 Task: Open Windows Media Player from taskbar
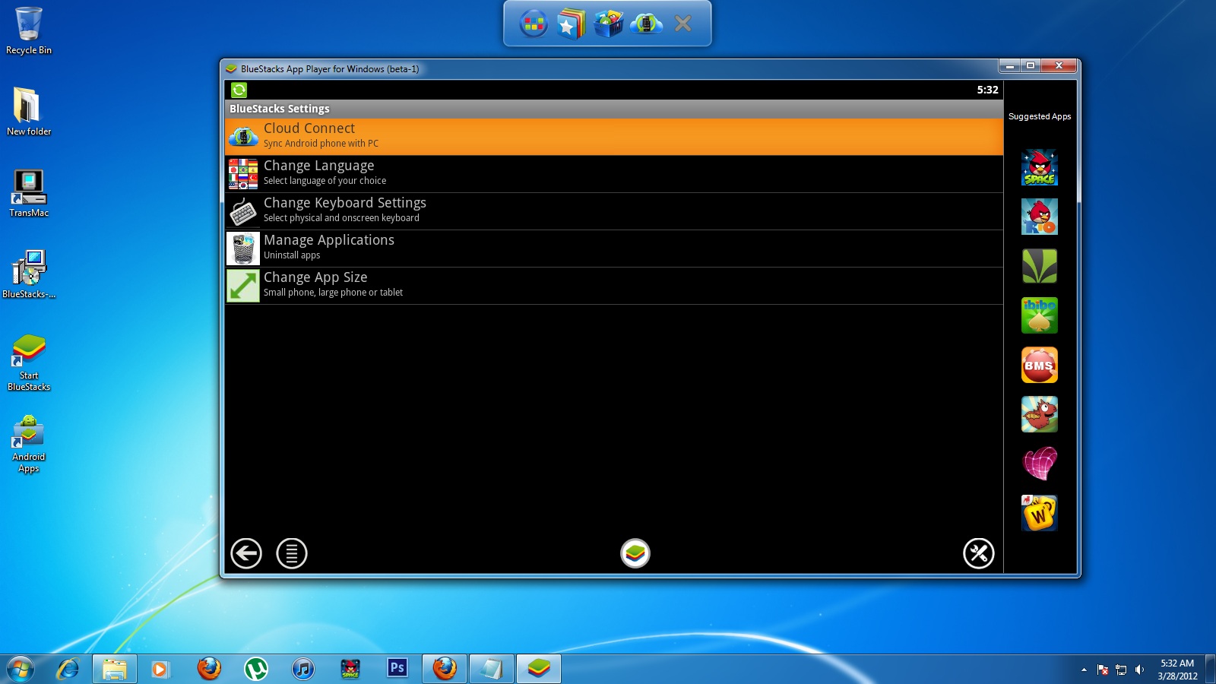160,669
